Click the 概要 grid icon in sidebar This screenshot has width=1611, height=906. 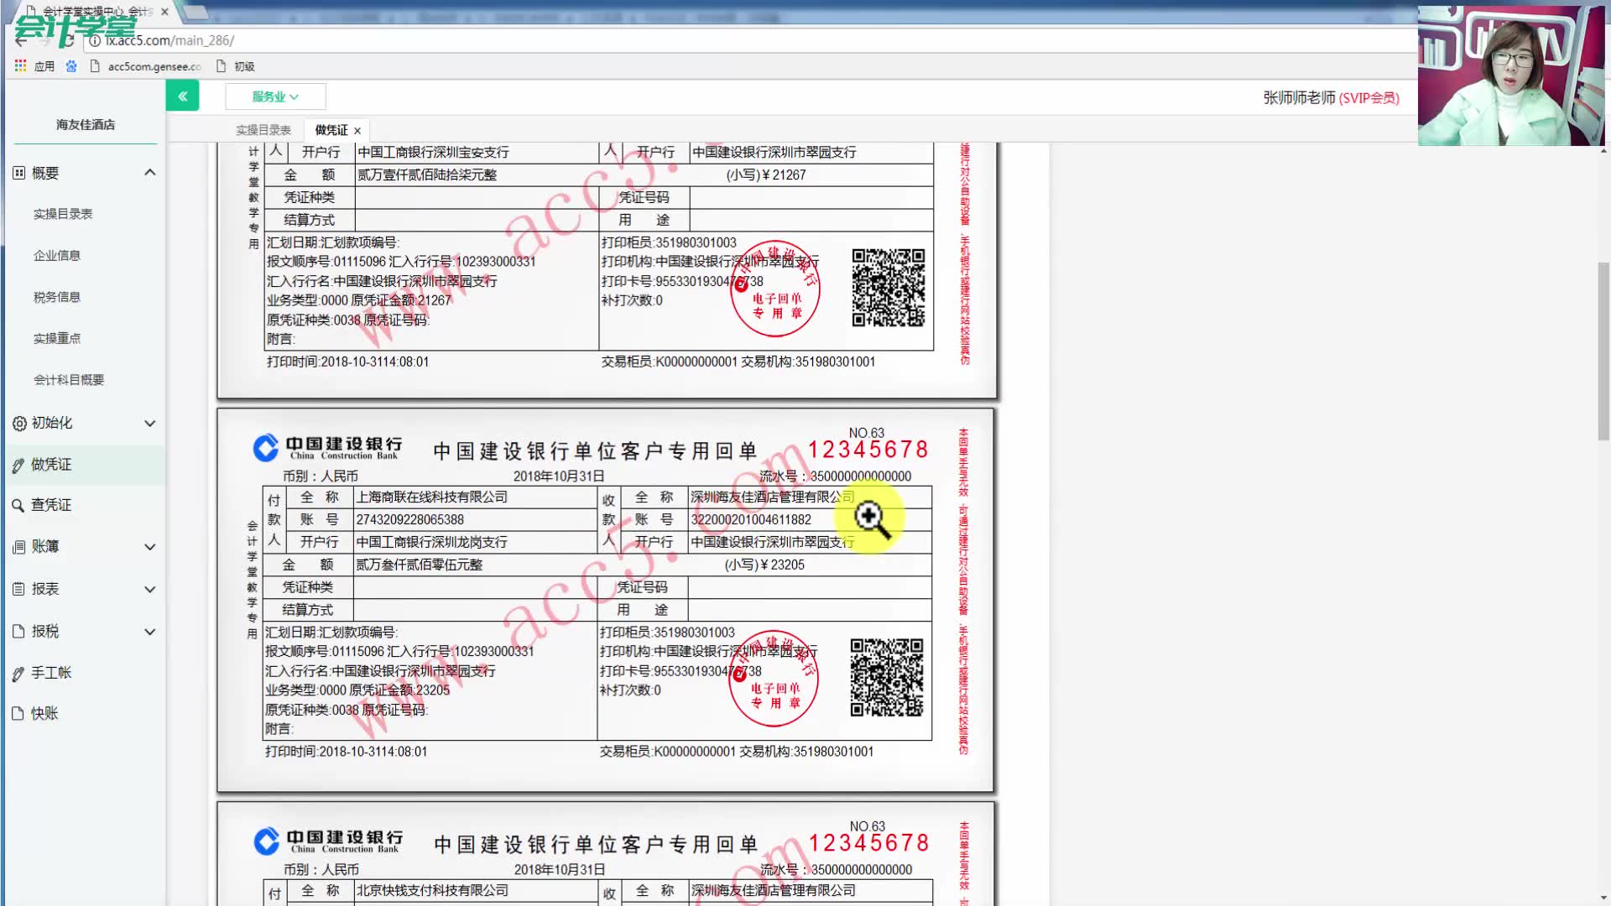pos(18,173)
